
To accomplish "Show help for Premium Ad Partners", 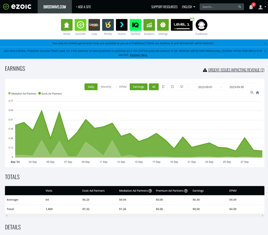I will (x=186, y=191).
